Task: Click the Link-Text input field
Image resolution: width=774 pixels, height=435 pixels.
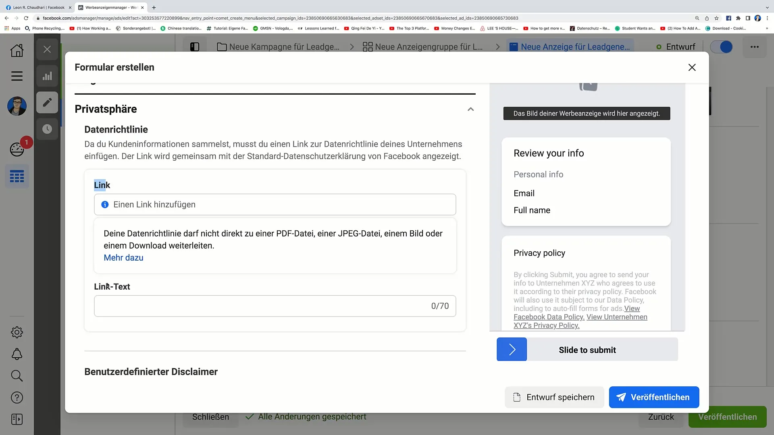Action: point(274,305)
